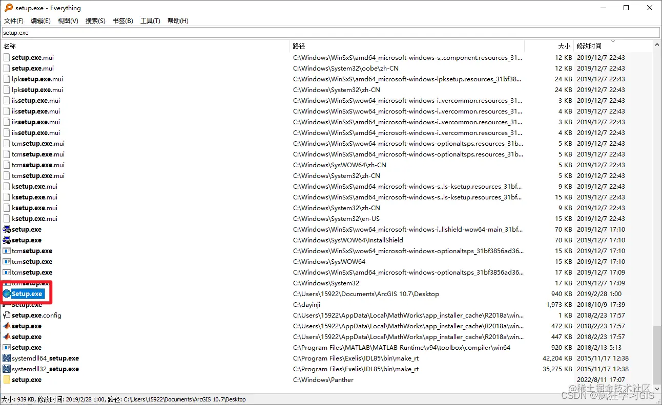Open the 帮助(H) menu
This screenshot has height=405, width=662.
click(x=178, y=21)
